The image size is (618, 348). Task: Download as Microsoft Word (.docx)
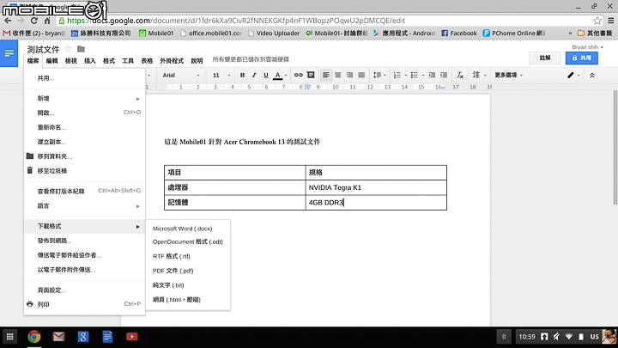pyautogui.click(x=188, y=229)
